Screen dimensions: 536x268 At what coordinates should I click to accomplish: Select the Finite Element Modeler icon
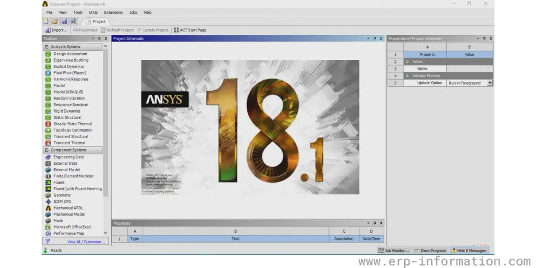[x=48, y=176]
